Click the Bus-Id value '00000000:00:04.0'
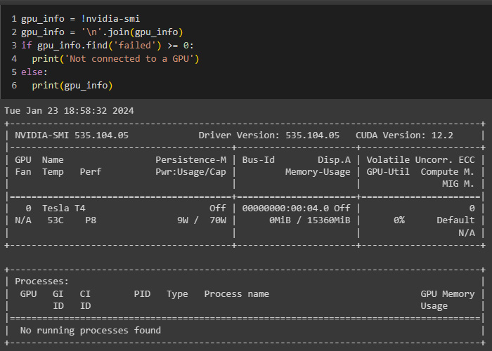Viewport: 492px width, 351px height. tap(285, 208)
